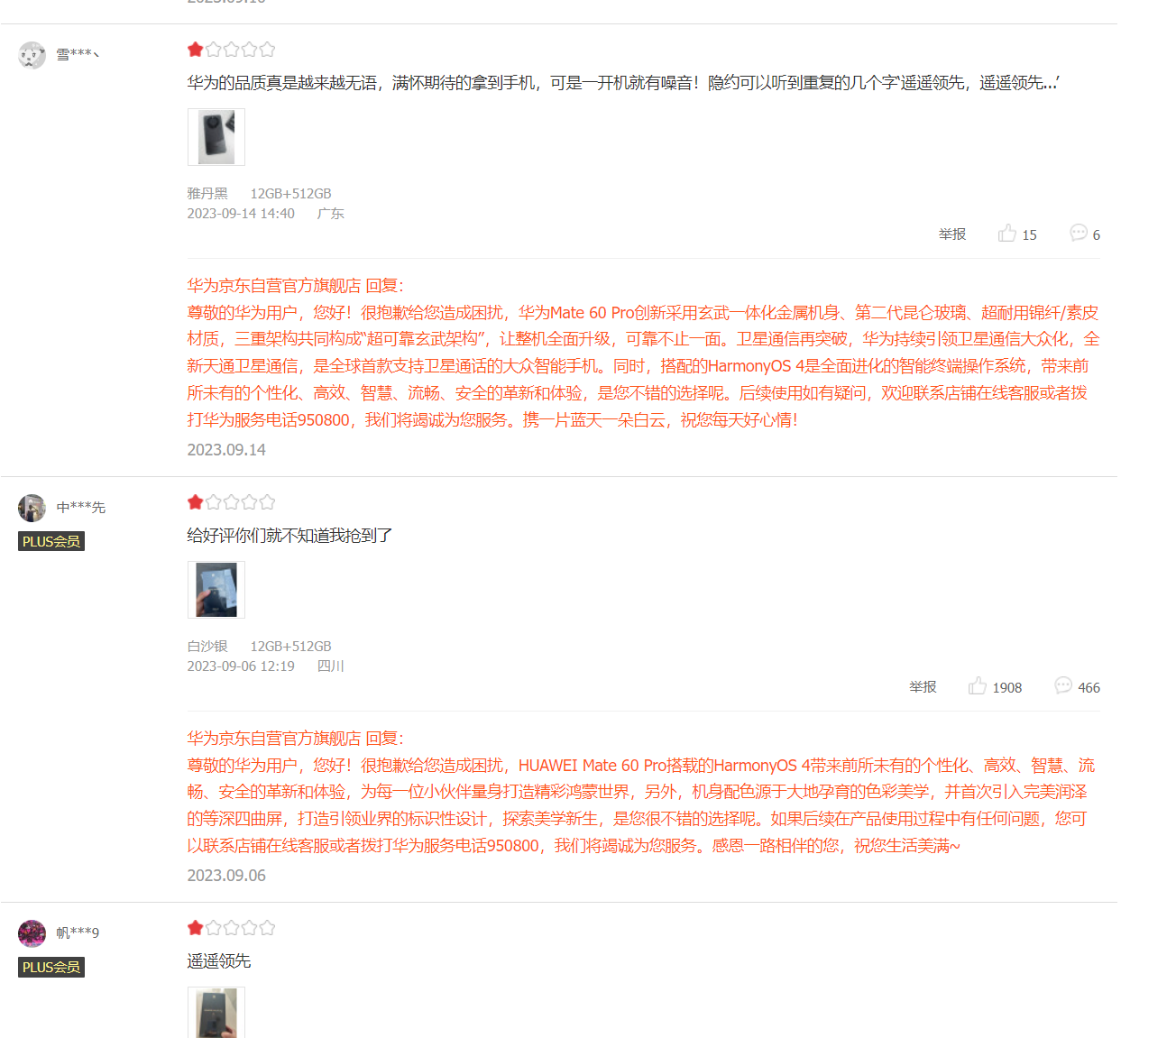Click thumbs-up on the 中***先 review

click(x=994, y=686)
